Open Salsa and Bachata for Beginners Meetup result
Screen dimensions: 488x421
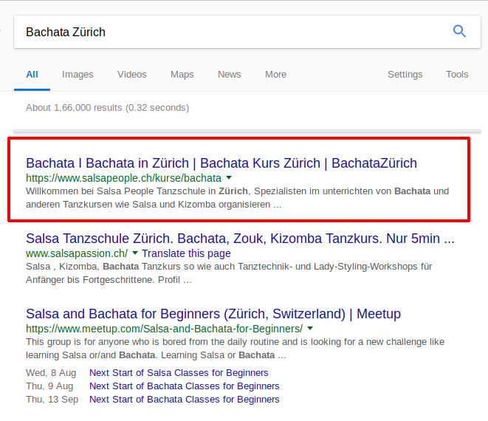point(213,314)
